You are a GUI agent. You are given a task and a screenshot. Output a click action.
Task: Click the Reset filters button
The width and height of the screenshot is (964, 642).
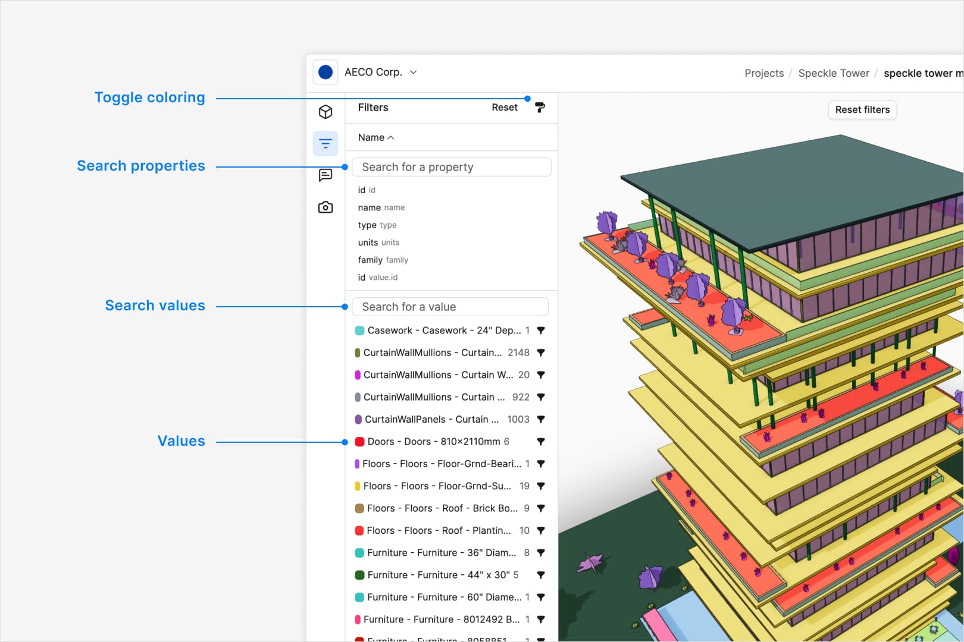click(x=862, y=110)
